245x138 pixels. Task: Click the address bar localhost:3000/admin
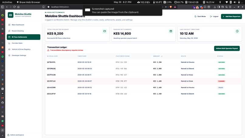(60, 7)
